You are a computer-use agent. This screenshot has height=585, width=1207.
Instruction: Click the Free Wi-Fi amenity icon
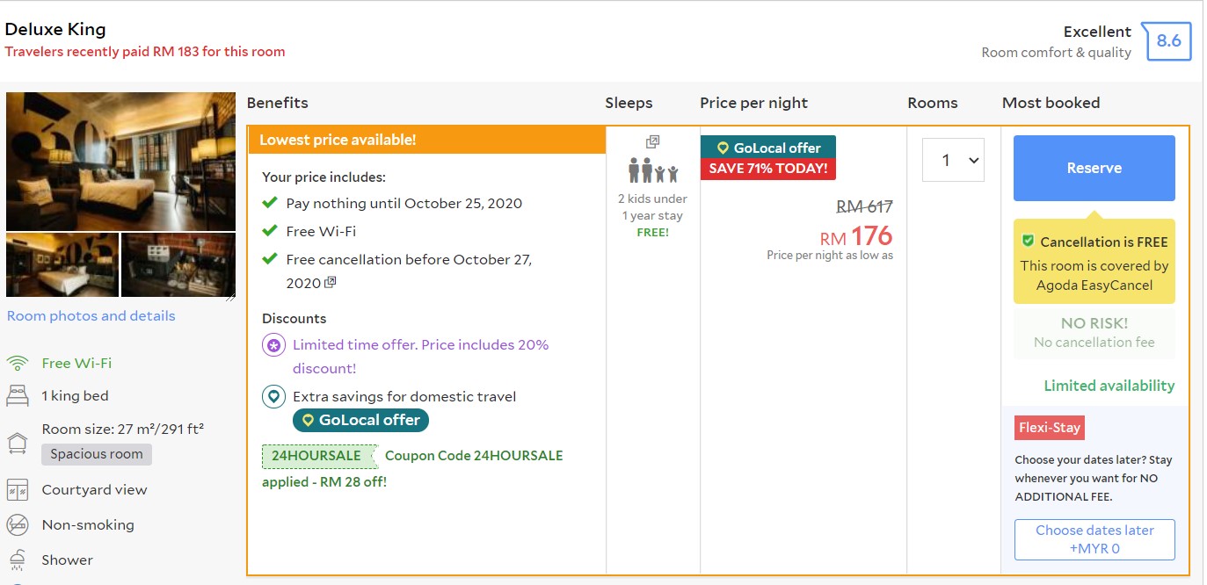[18, 364]
